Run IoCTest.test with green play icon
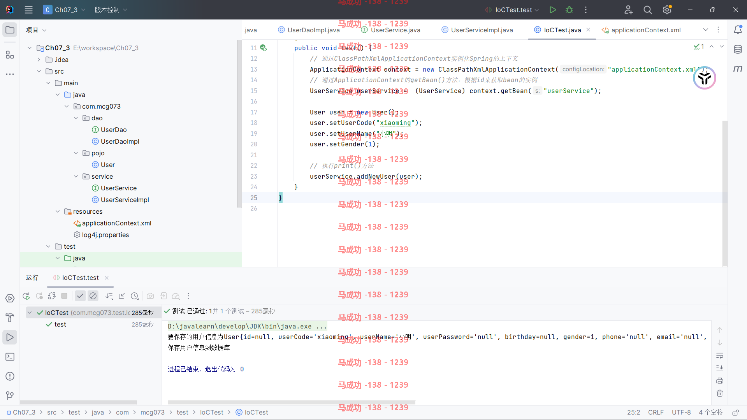747x420 pixels. coord(552,10)
